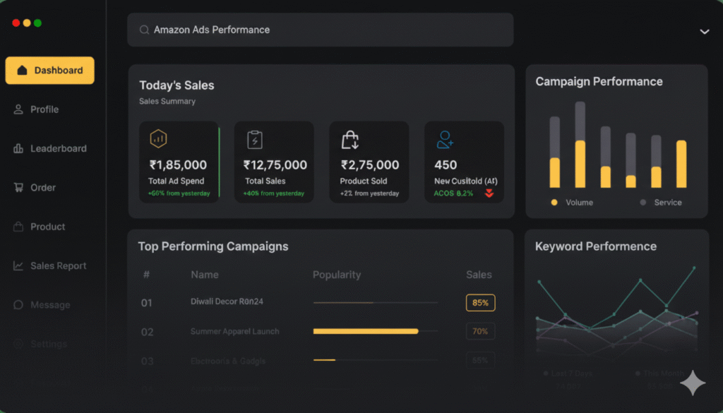Click the Total Sales clipboard icon
The width and height of the screenshot is (723, 413).
tap(254, 140)
